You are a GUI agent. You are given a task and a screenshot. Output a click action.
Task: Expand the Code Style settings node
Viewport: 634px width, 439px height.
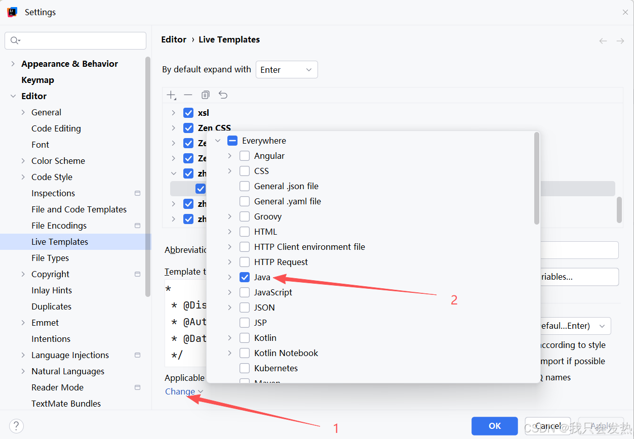23,177
